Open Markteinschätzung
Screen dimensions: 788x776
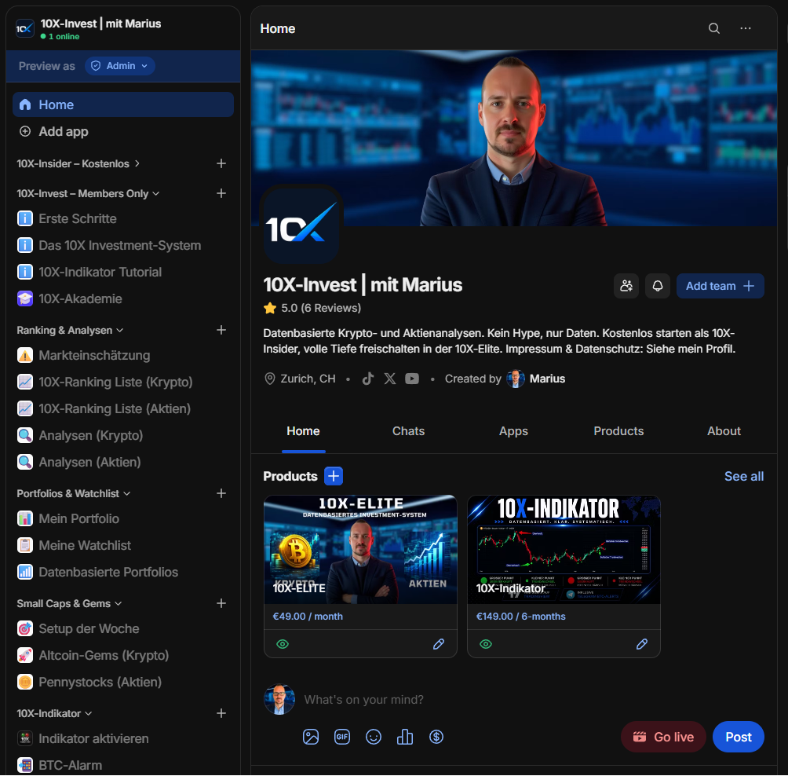coord(123,355)
